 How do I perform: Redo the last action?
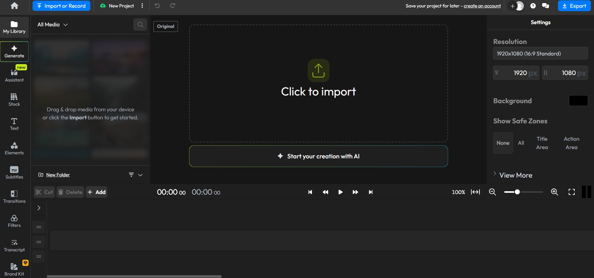173,6
